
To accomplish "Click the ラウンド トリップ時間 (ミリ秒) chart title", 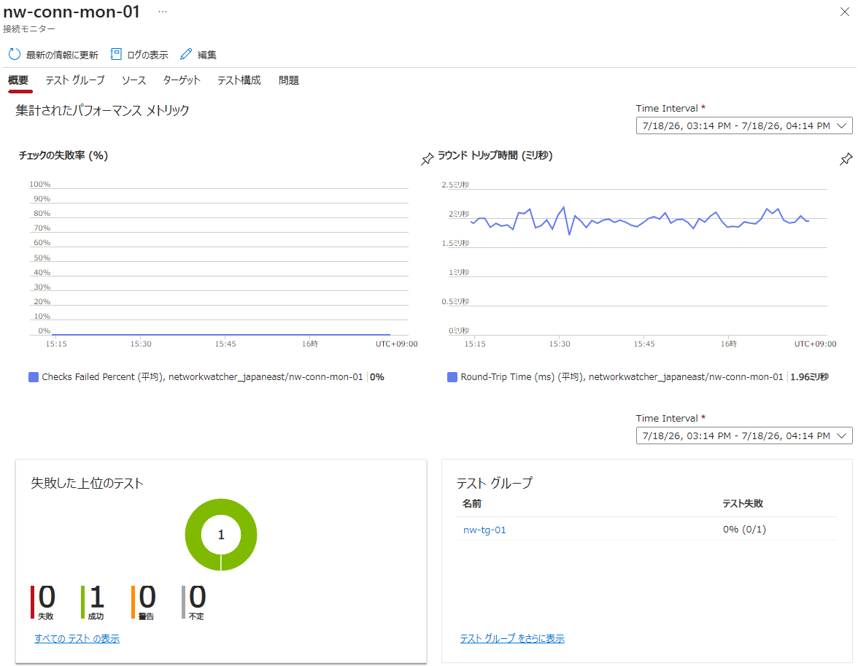I will coord(495,155).
